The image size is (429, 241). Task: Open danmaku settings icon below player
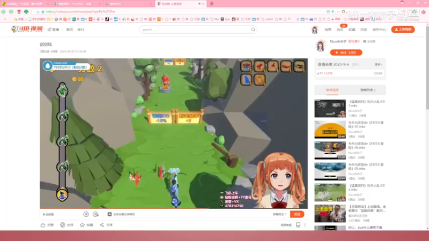point(95,214)
